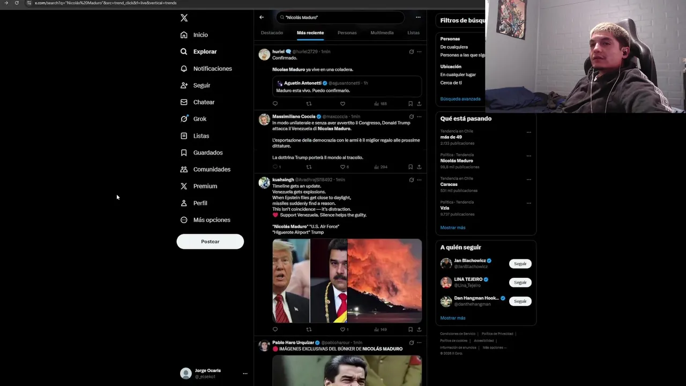Open Notificaciones from sidebar

[206, 69]
